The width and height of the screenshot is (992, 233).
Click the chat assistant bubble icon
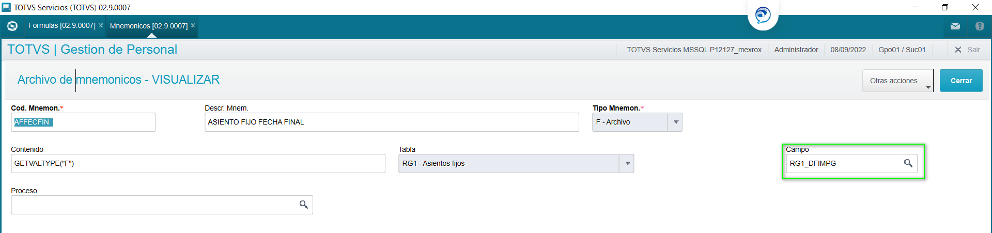pos(763,15)
